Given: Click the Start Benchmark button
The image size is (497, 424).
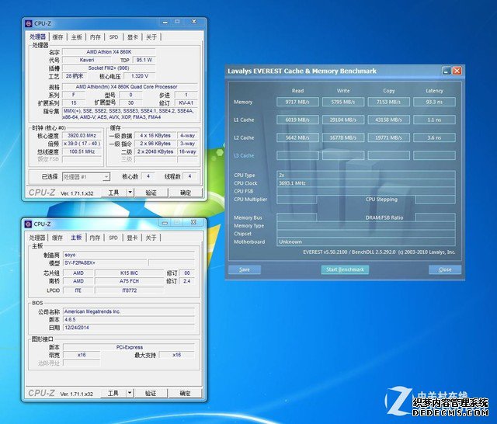Looking at the screenshot, I should (345, 269).
